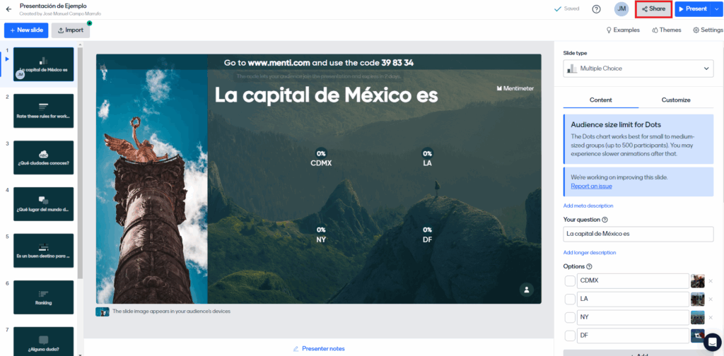Click the Share button
This screenshot has height=356, width=724.
(653, 9)
